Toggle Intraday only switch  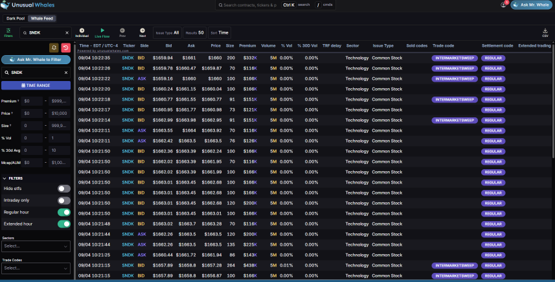tap(64, 200)
